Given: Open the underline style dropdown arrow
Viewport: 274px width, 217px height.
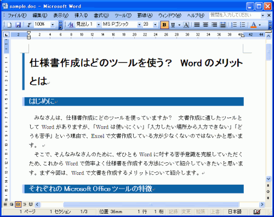Looking at the screenshot, I should tap(179, 25).
